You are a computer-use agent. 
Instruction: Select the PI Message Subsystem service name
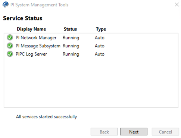tap(38, 46)
